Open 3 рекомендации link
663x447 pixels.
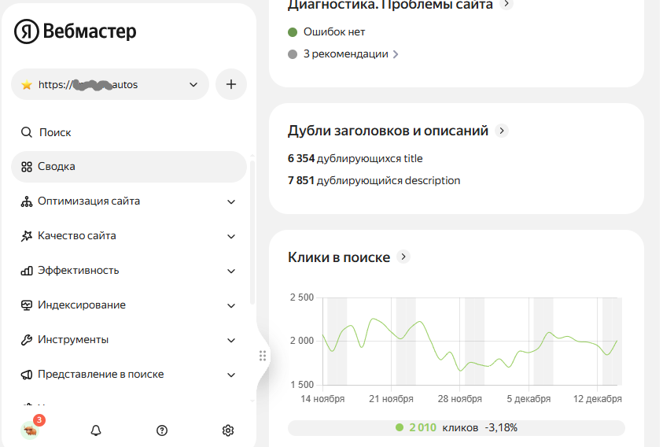pos(351,54)
